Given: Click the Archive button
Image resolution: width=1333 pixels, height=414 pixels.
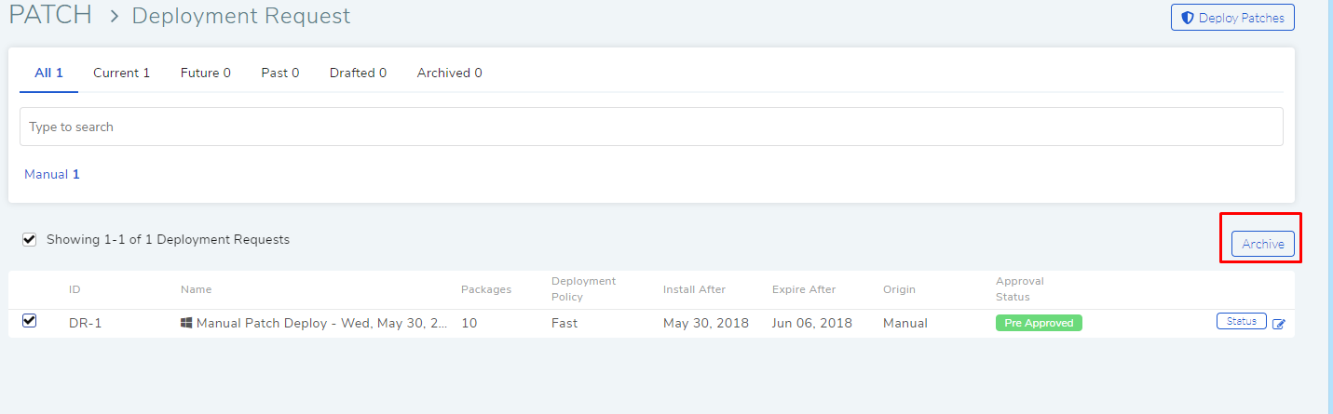Looking at the screenshot, I should click(1262, 244).
